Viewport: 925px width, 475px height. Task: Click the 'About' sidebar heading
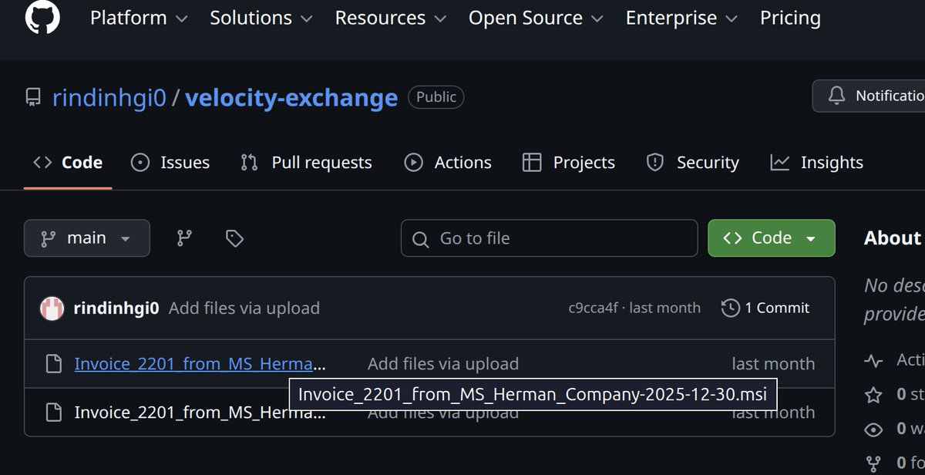[x=893, y=238]
